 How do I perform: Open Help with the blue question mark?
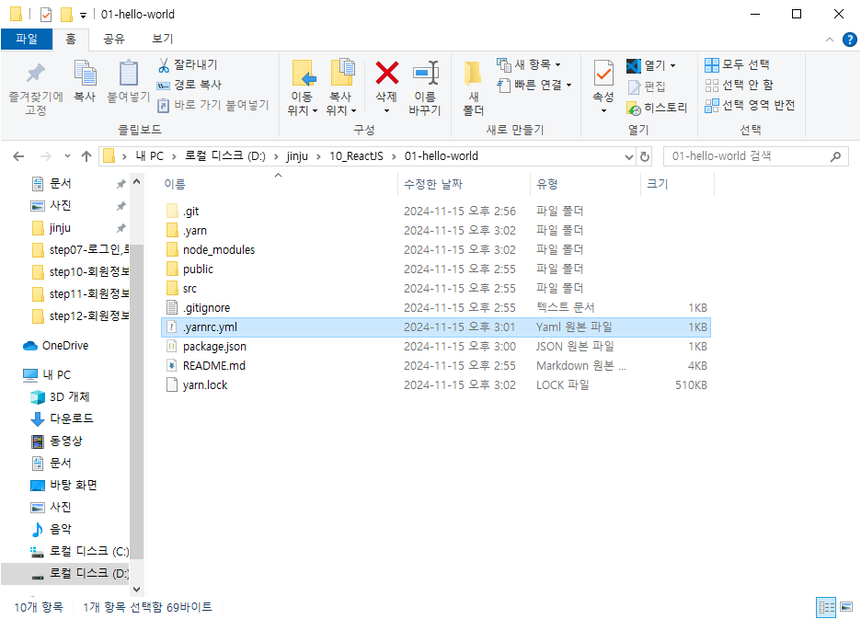pos(849,40)
